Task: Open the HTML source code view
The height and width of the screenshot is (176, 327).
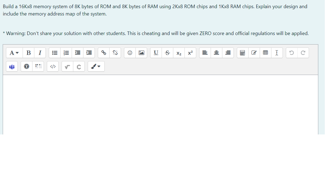Action: coord(53,66)
